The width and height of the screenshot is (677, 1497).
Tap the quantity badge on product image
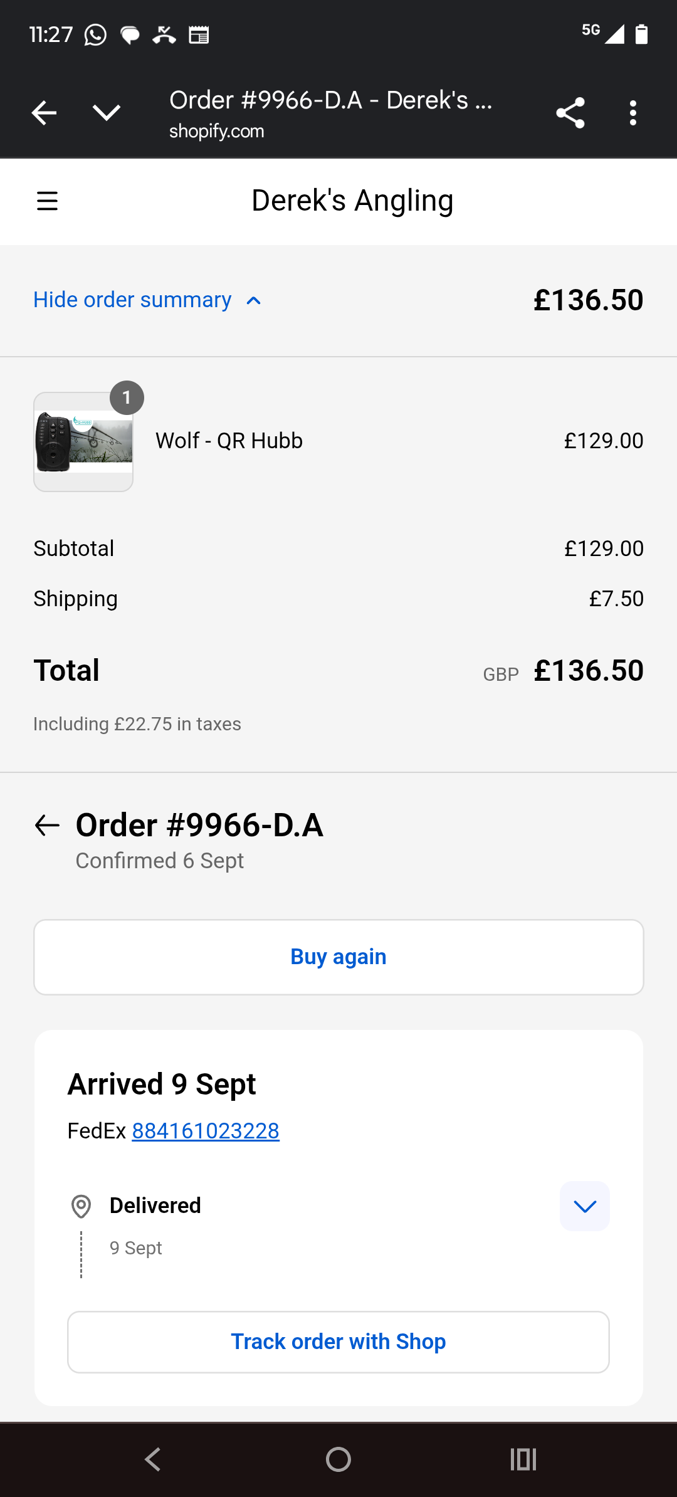click(127, 397)
